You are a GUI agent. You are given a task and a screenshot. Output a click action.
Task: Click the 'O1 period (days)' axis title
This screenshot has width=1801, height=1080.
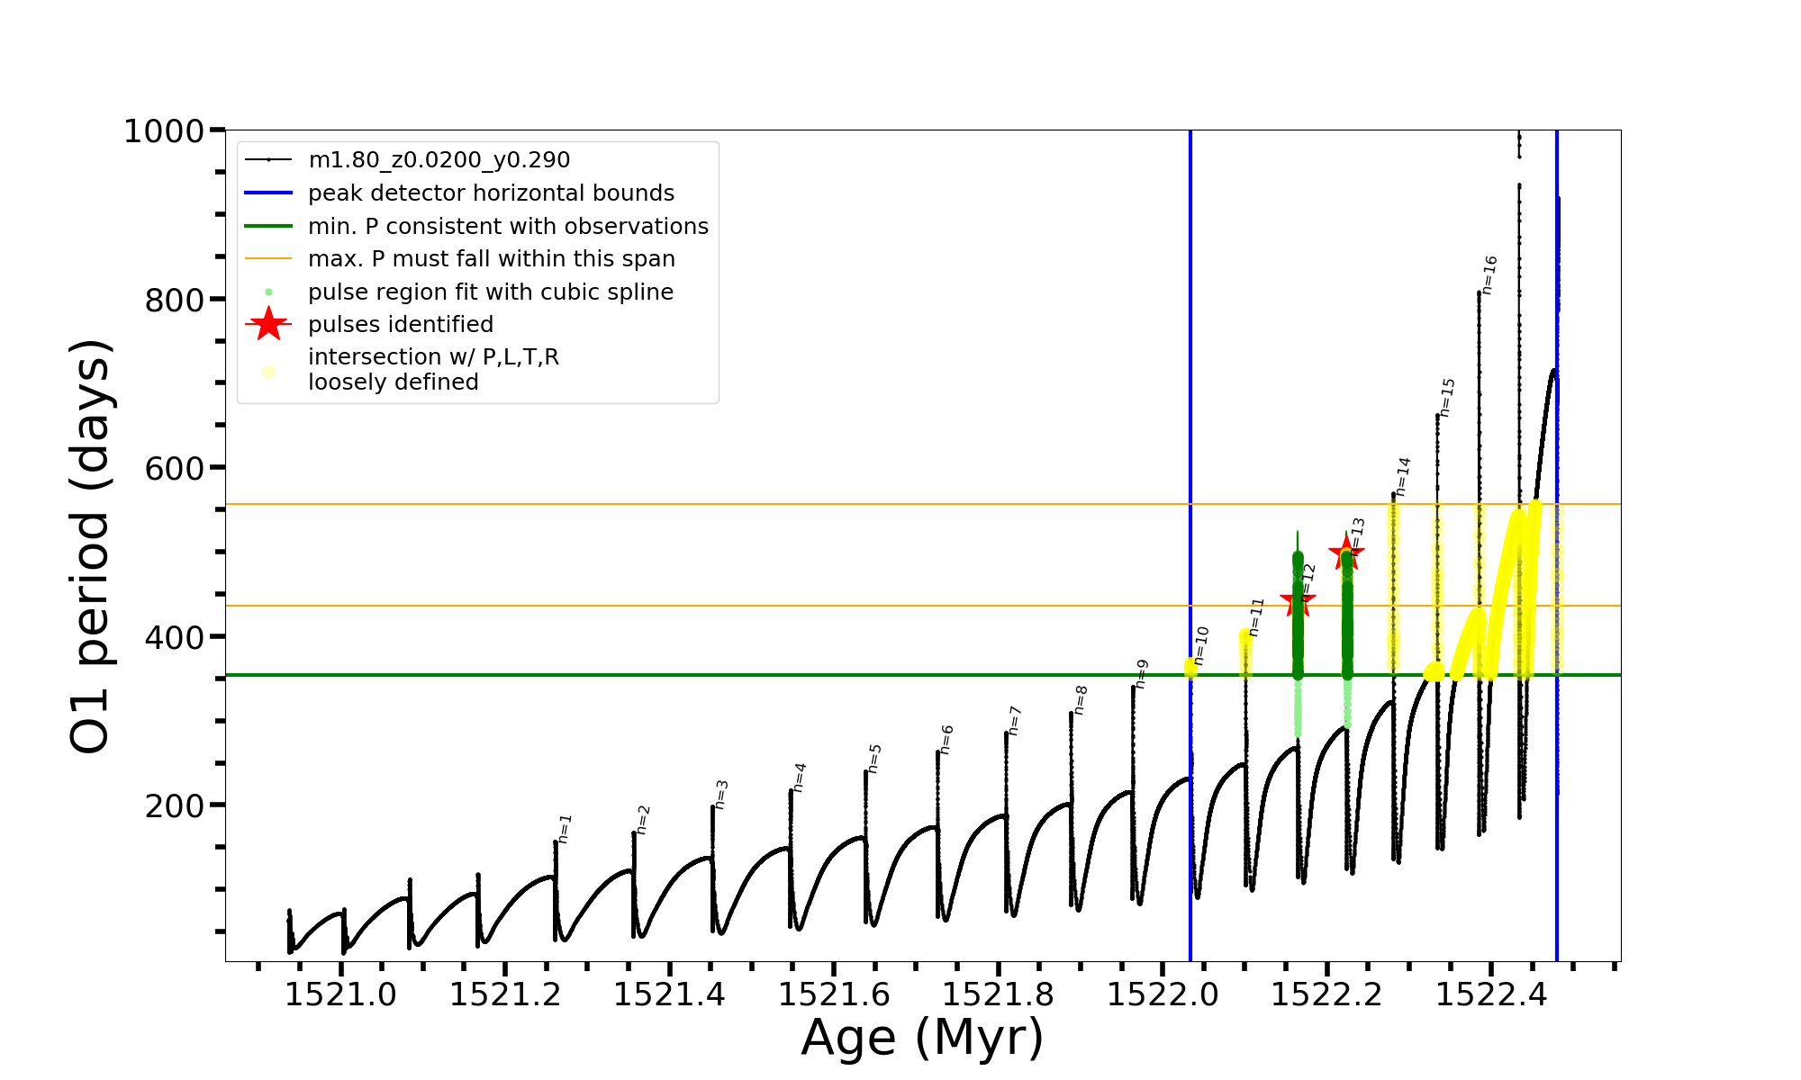(90, 546)
